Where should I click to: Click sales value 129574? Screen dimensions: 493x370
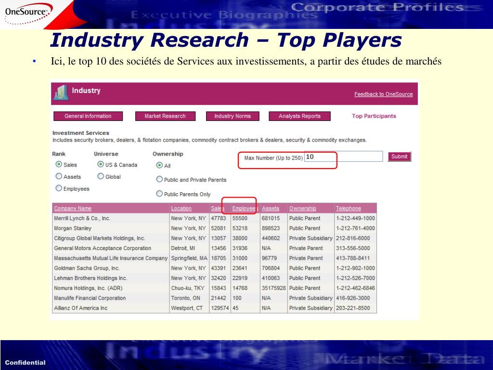220,308
